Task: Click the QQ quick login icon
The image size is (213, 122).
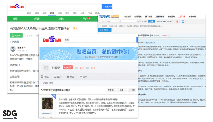Action: 177,21
